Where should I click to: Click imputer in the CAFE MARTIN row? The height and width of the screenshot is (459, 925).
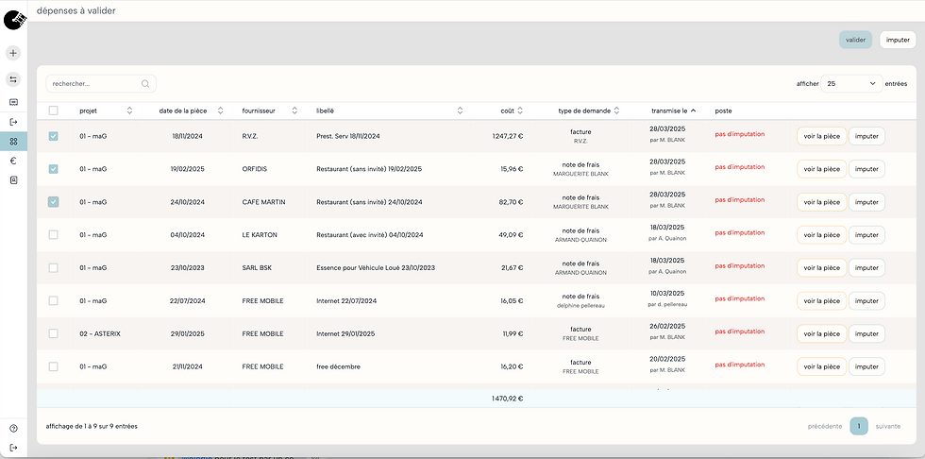pos(866,202)
